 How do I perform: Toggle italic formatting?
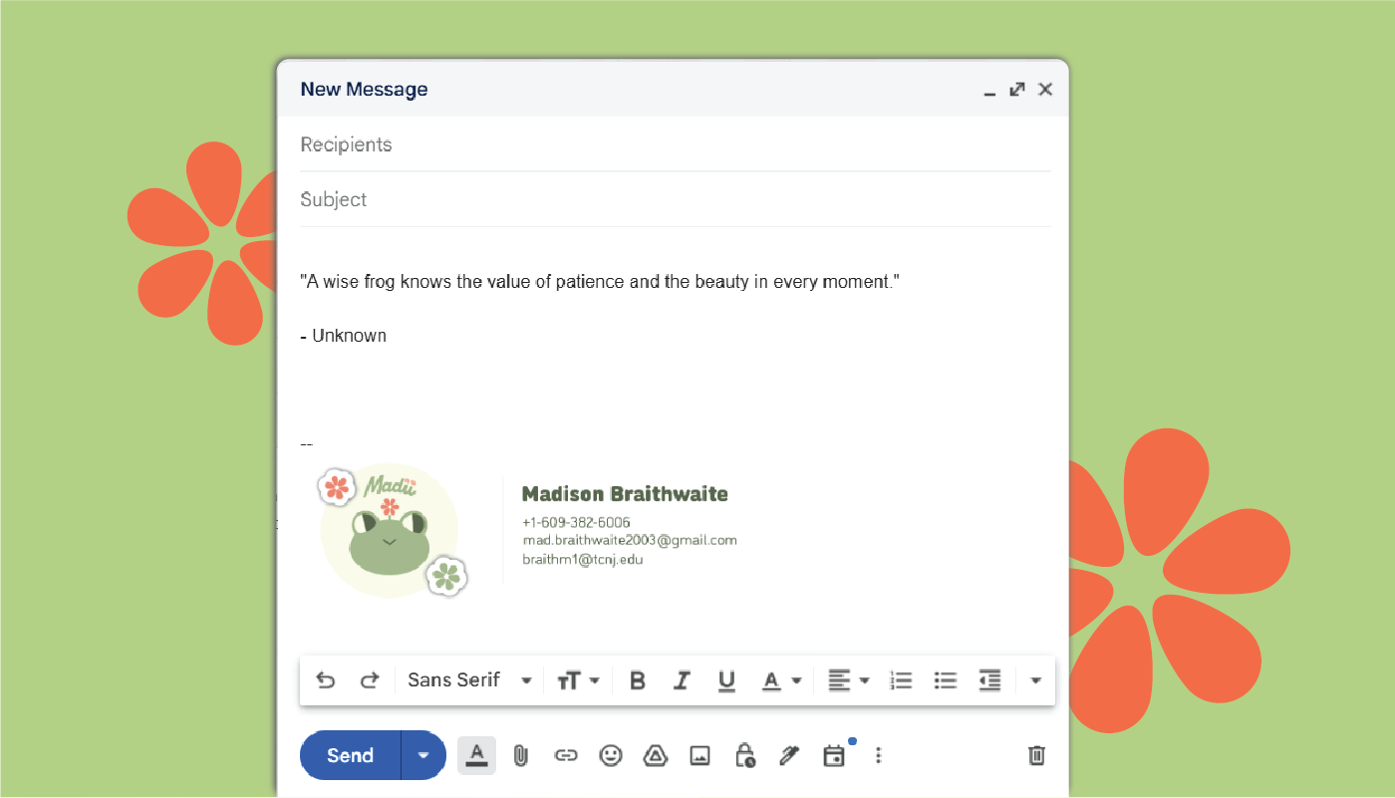(x=682, y=680)
